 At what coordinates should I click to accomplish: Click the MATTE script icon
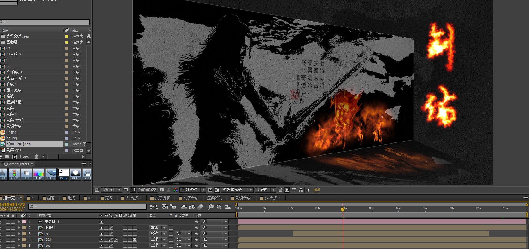pyautogui.click(x=76, y=174)
